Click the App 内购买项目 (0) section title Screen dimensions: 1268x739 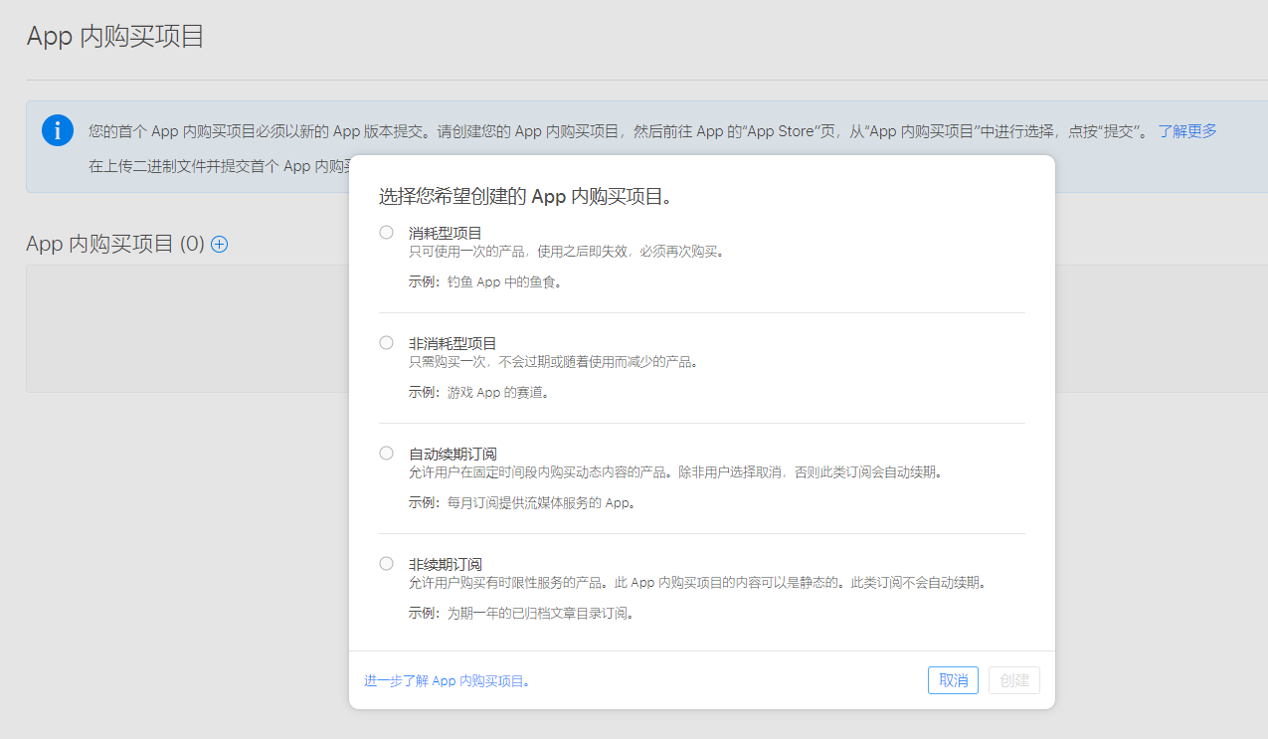click(x=115, y=244)
